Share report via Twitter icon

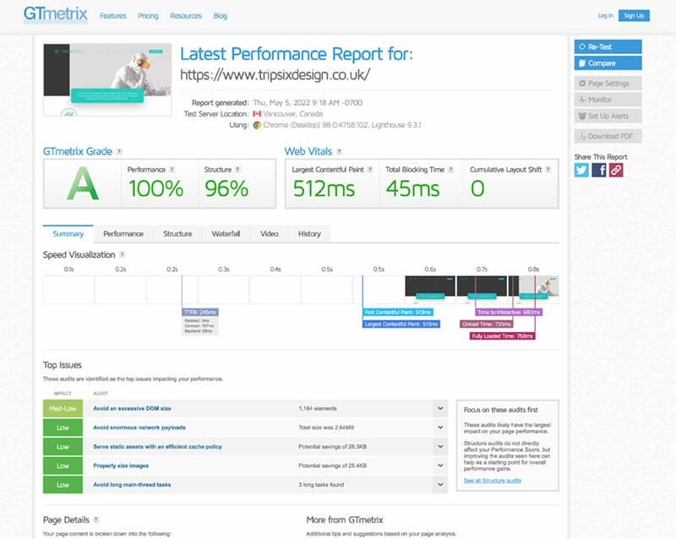coord(581,170)
